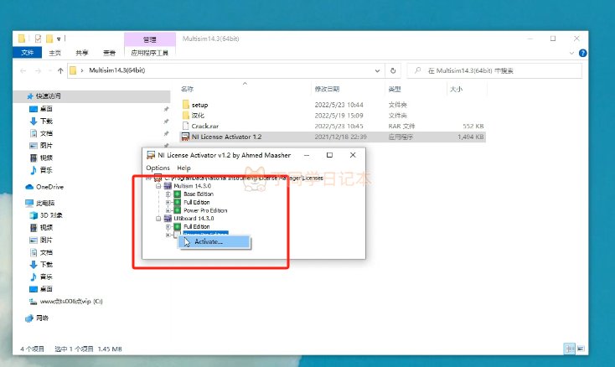Open quick access toolbar customize dropdown
Viewport: 615px width, 367px height.
point(59,39)
